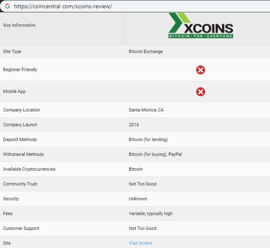Select the Site Type label
This screenshot has width=270, height=248.
12,51
